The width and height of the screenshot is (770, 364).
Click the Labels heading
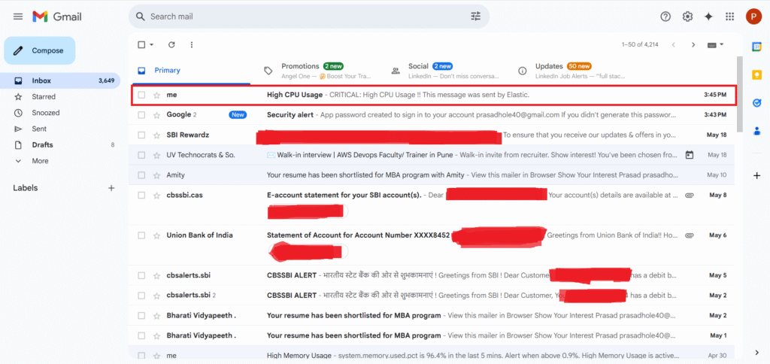[x=26, y=188]
